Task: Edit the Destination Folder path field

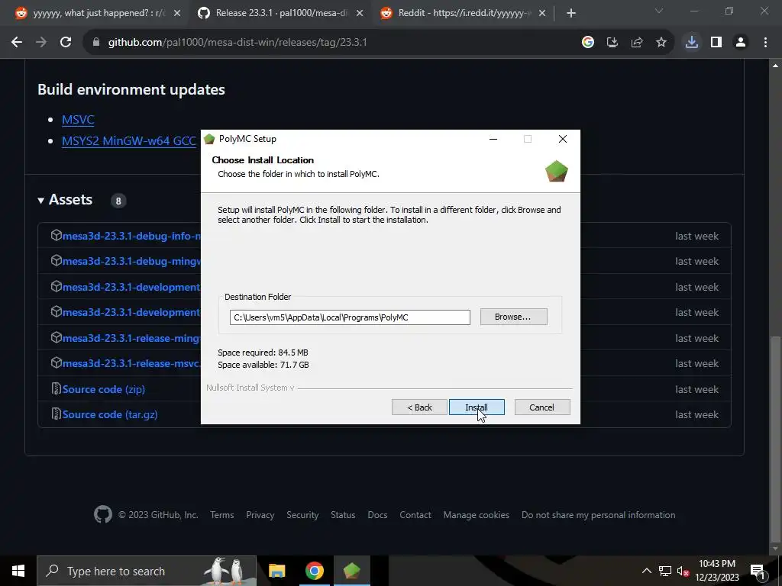Action: [350, 317]
